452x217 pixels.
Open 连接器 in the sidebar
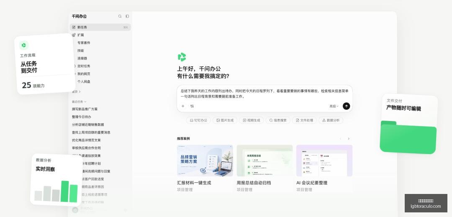tap(82, 58)
